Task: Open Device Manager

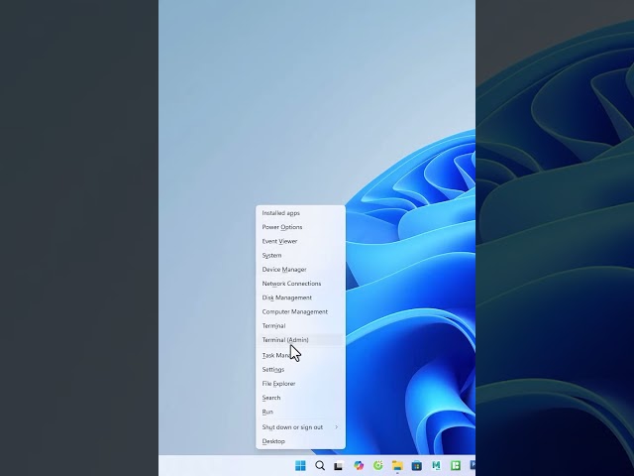Action: 300,270
